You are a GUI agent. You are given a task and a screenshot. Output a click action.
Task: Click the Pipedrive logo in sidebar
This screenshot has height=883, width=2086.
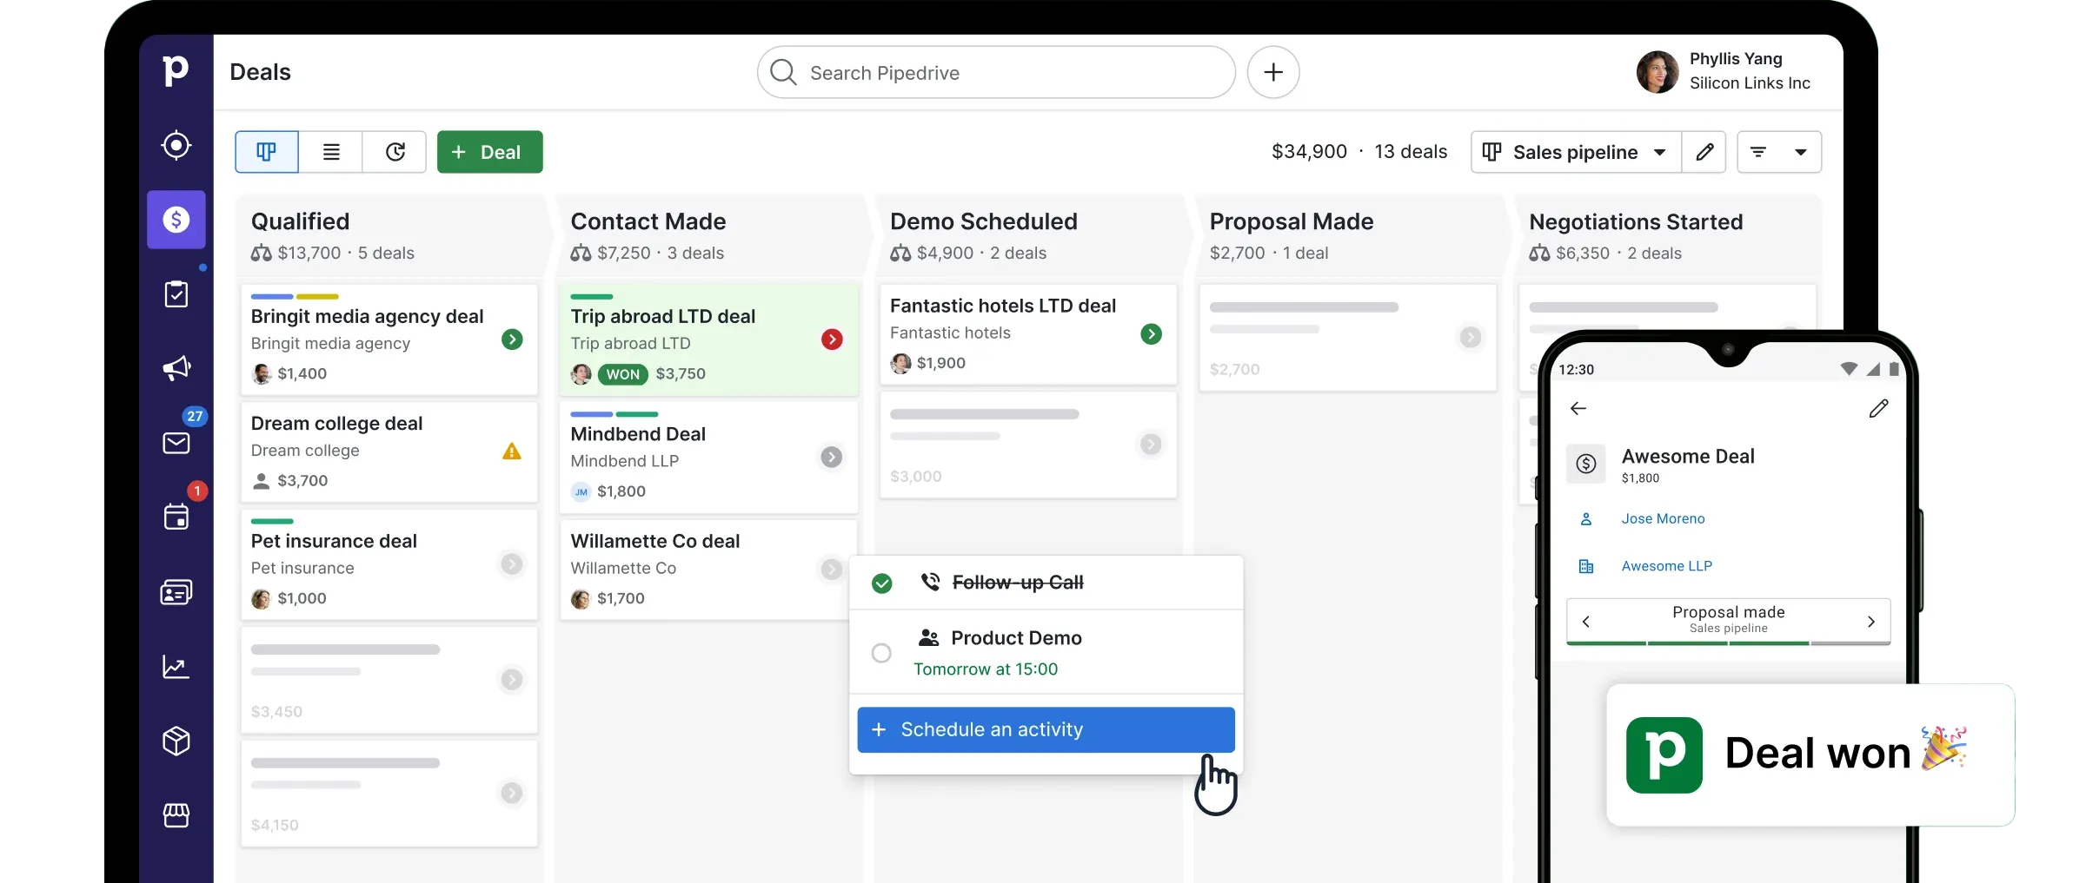[176, 70]
